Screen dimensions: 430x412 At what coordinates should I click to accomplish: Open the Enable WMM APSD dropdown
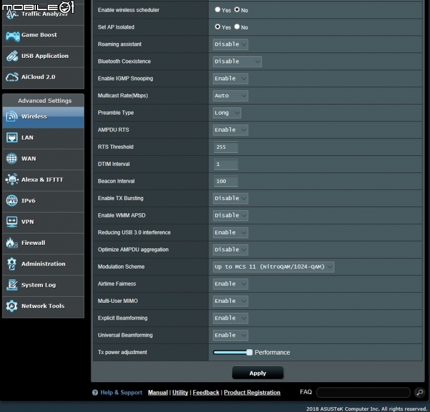click(231, 216)
